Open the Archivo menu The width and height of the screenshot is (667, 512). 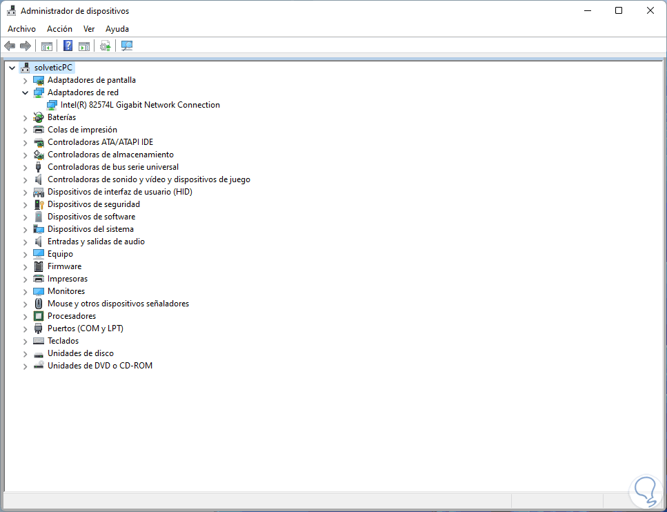point(21,29)
